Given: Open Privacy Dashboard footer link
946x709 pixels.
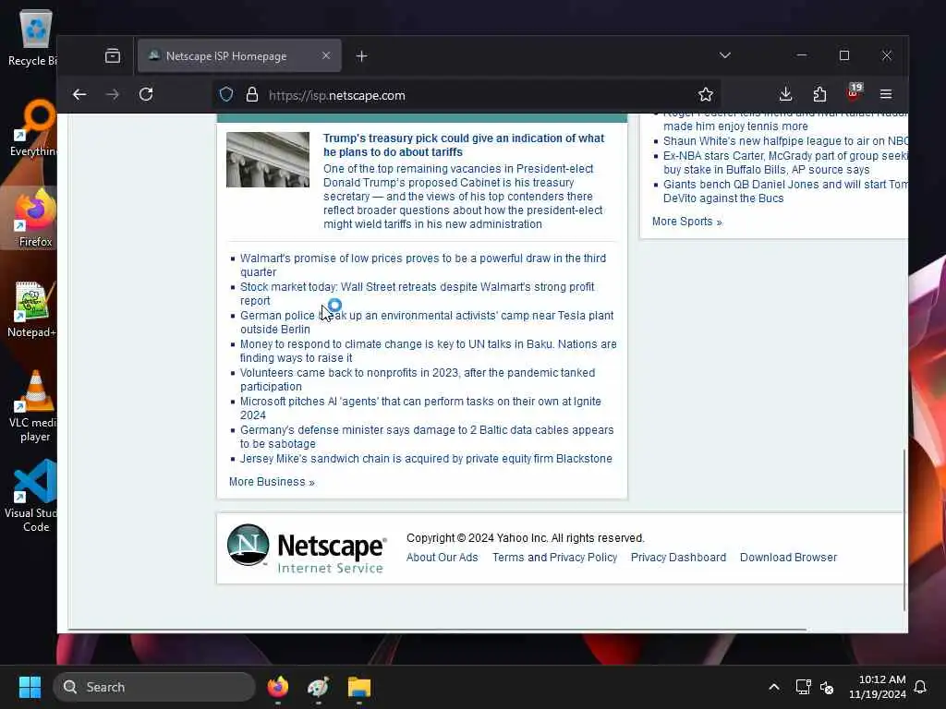Looking at the screenshot, I should point(678,558).
